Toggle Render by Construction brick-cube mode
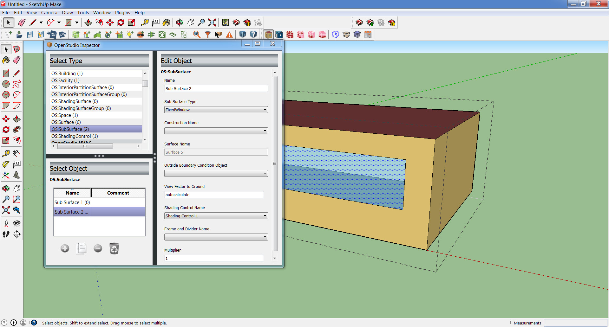Viewport: 609px width, 327px height. (x=290, y=35)
